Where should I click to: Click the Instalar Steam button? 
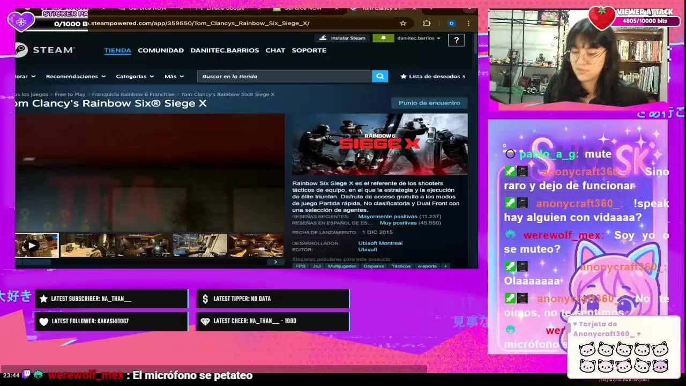point(342,38)
